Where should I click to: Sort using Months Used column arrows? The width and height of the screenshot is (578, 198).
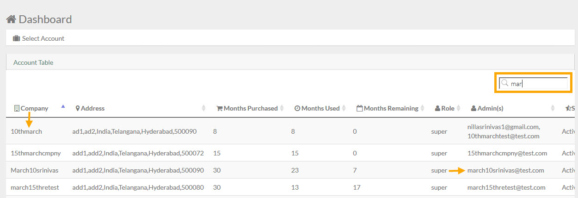(344, 108)
